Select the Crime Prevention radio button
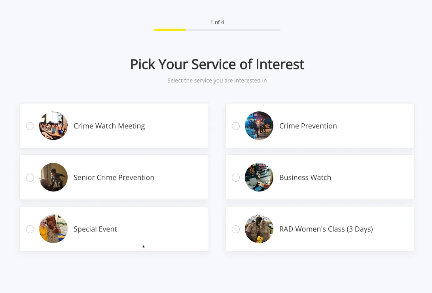This screenshot has width=432, height=293. point(236,126)
